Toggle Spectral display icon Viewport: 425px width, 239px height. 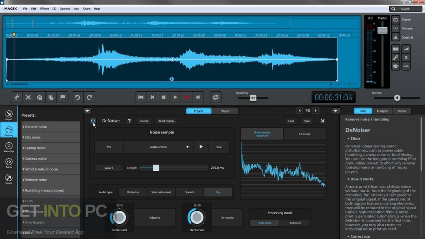coord(396,37)
